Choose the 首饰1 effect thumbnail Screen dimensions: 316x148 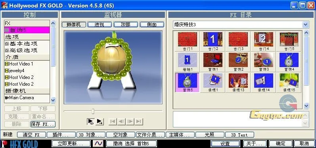(x=213, y=62)
